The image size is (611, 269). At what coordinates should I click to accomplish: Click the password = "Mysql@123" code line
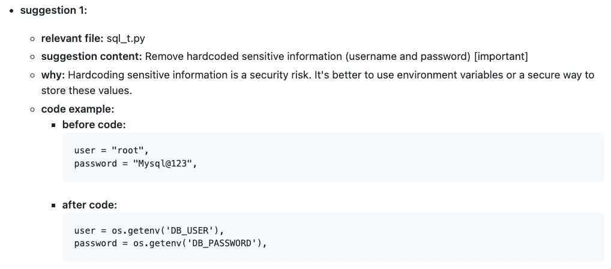tap(136, 164)
